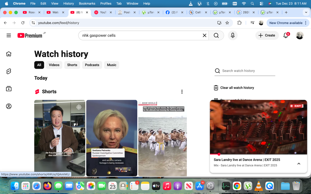
Task: Click the Create button
Action: point(267,35)
